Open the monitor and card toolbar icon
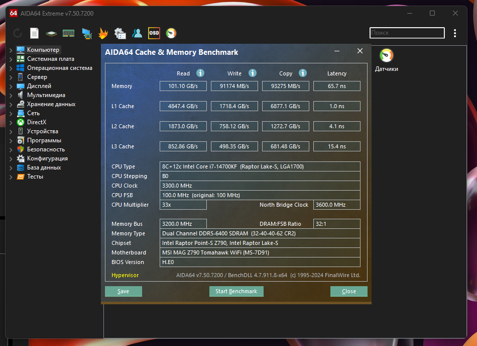477x346 pixels. [86, 33]
